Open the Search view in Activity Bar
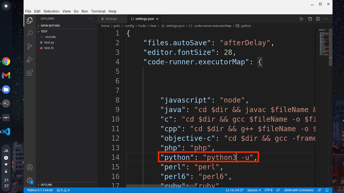The image size is (344, 193). pyautogui.click(x=30, y=33)
